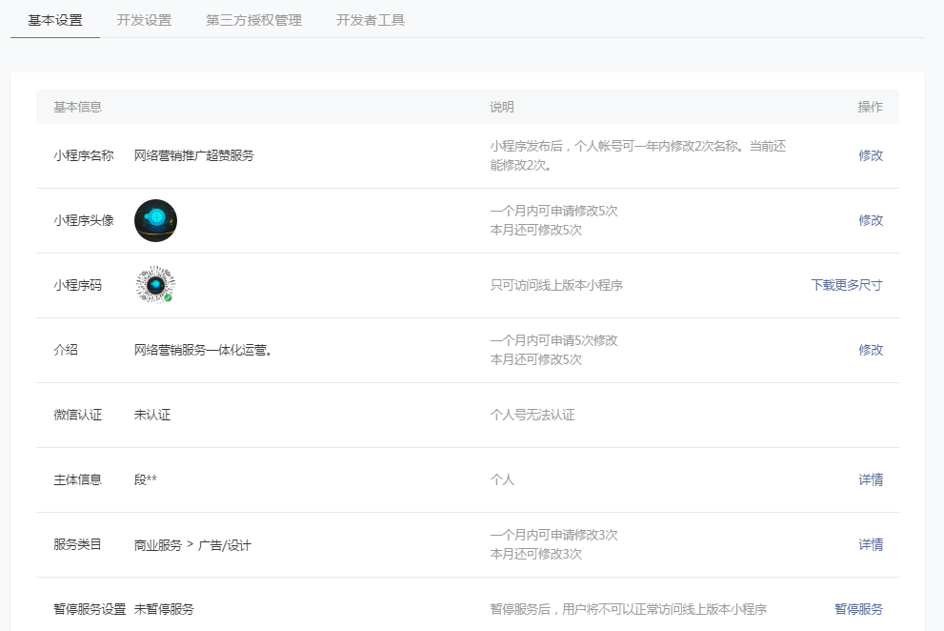Click 商业服务 > 广告/设计 category text
This screenshot has width=944, height=631.
tap(192, 545)
